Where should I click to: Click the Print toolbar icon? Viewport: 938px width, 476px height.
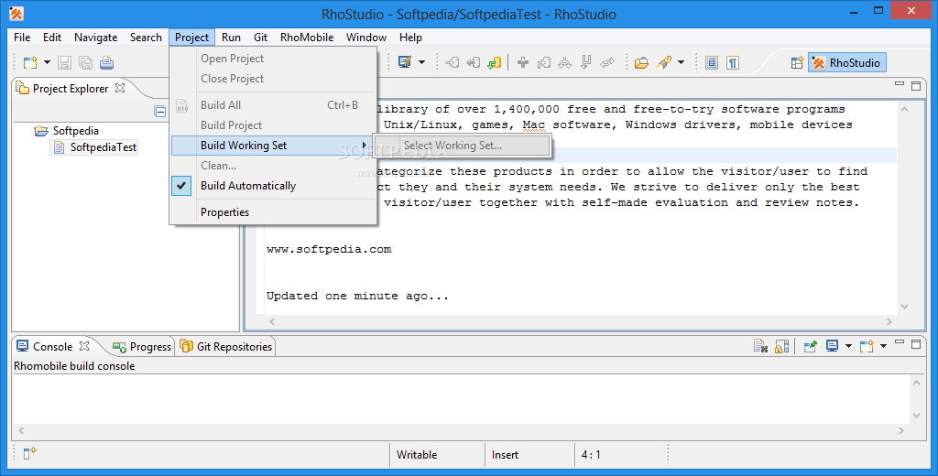pos(106,62)
